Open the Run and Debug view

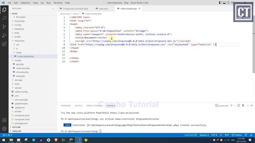point(4,35)
